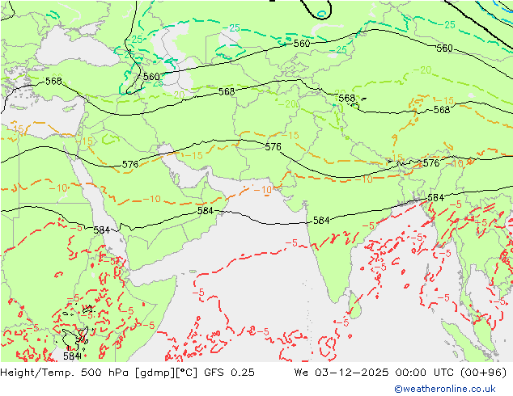Click the (00+96) forecast hour label

click(x=484, y=373)
